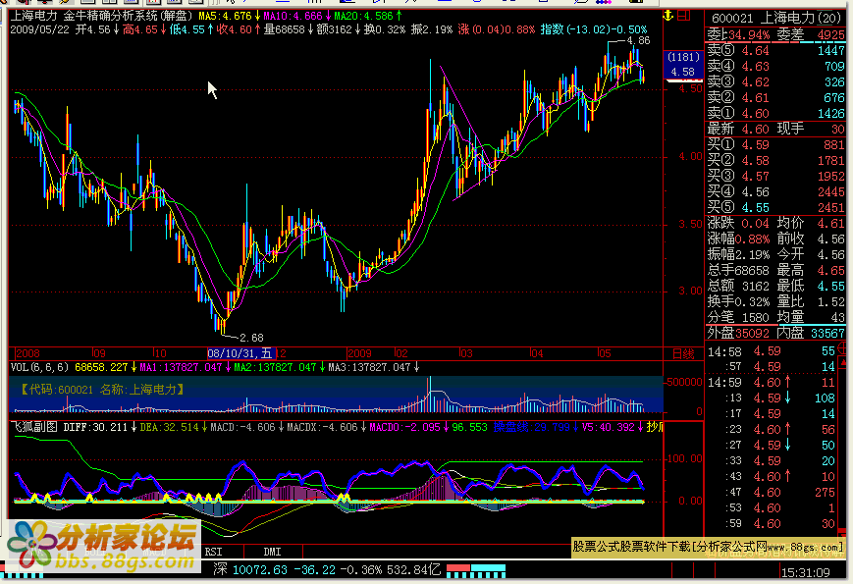
Task: Click the 卖③ 4.62 ask row
Action: pyautogui.click(x=775, y=82)
